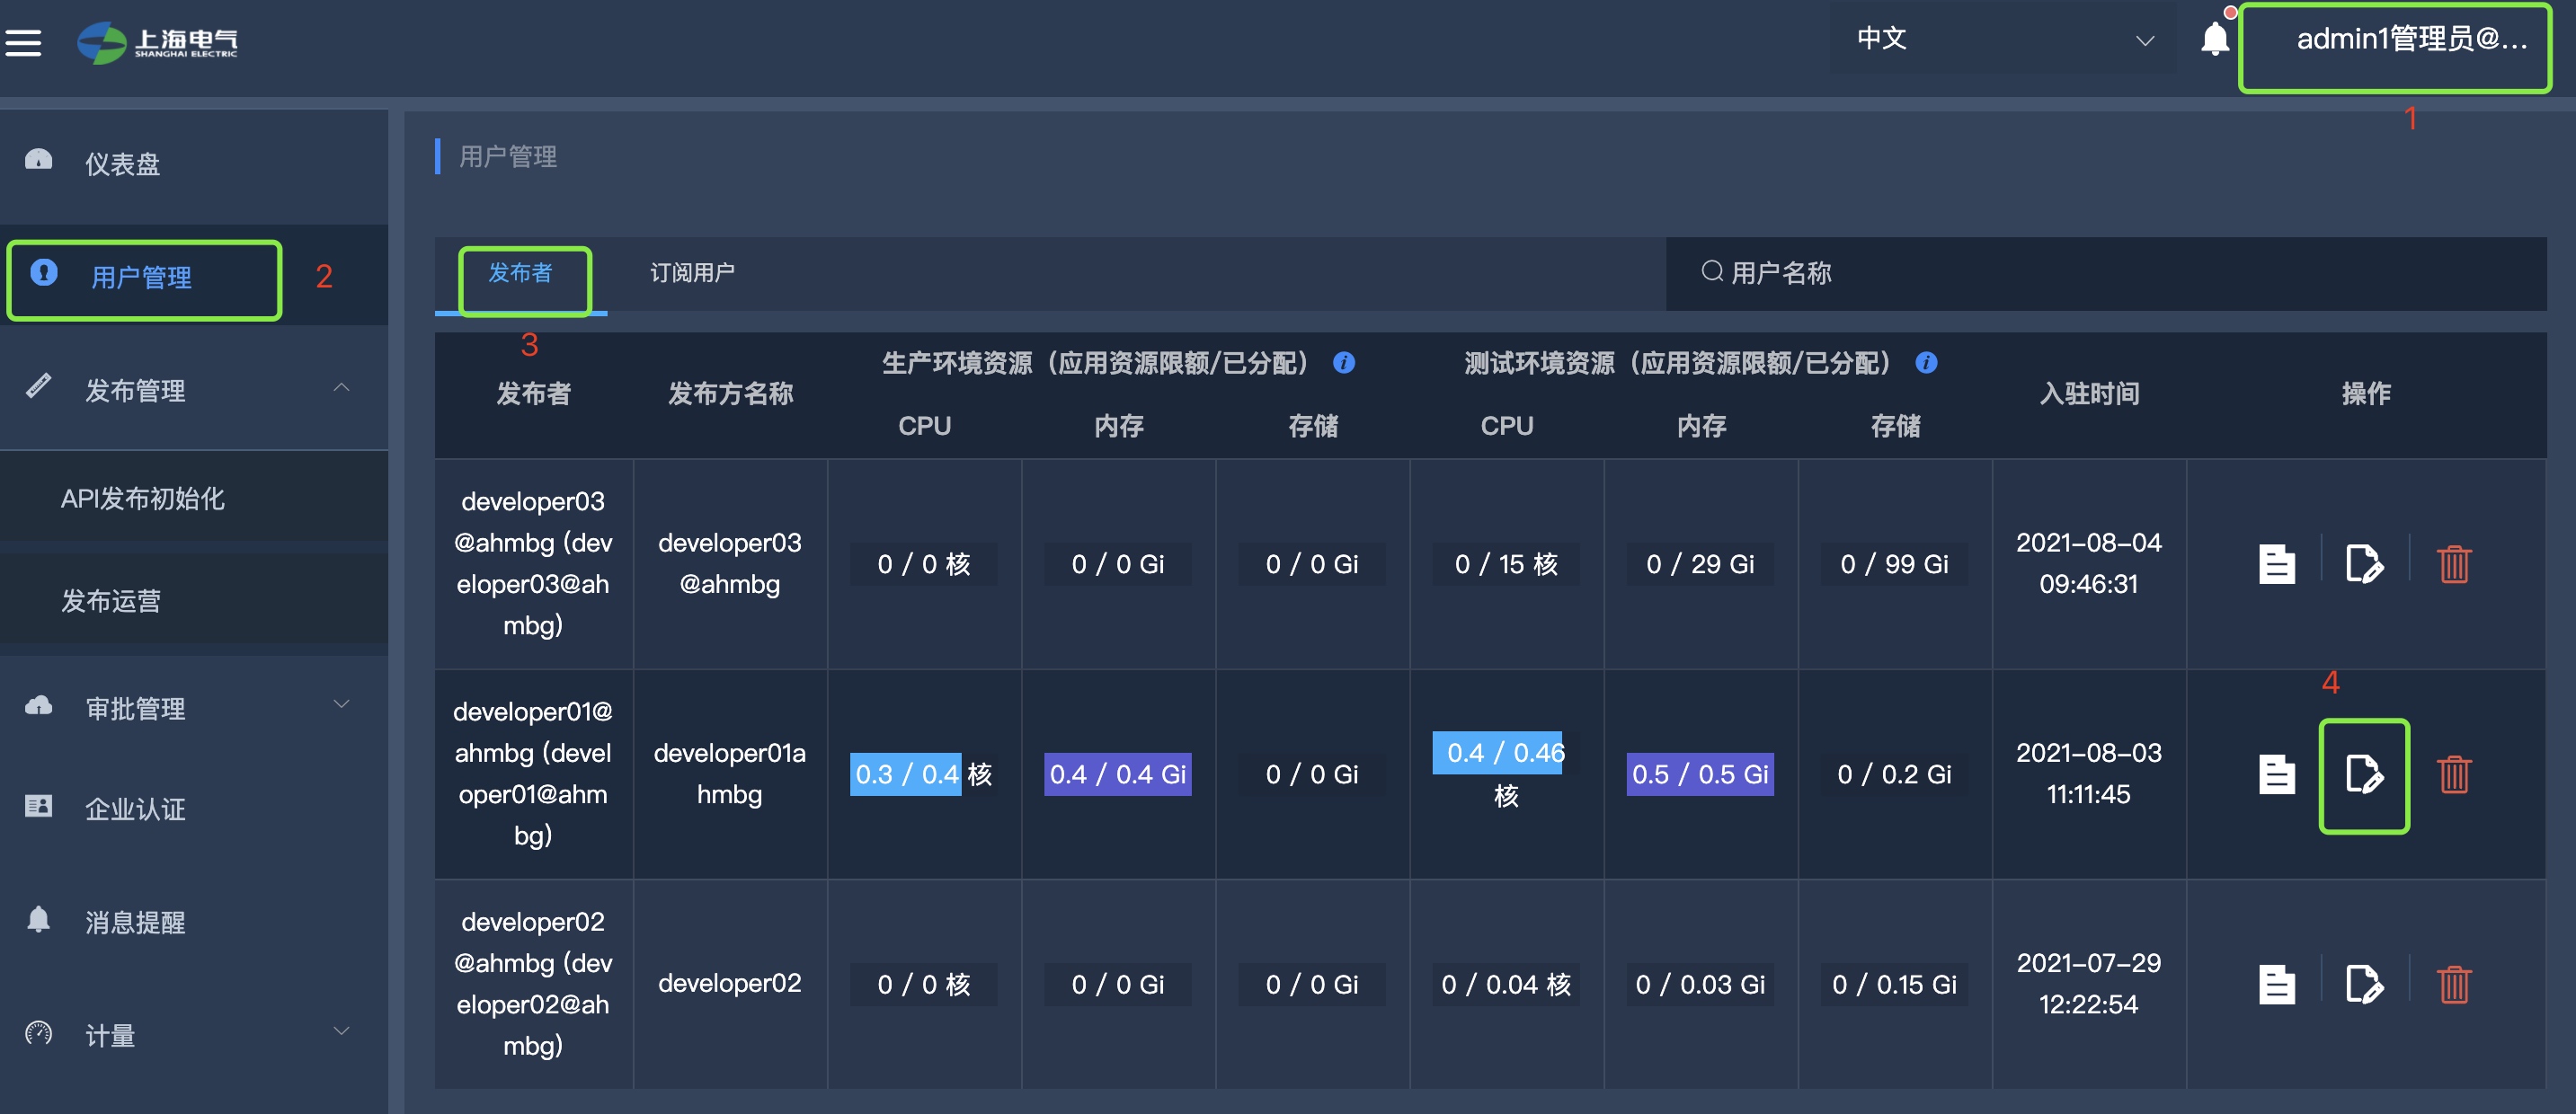Click the 2021-08-03 11:11:45 timestamp

2088,774
